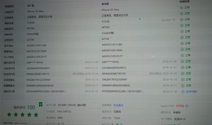Click the 出厂值 column header
Screen dimensions: 212x125
[30, 6]
